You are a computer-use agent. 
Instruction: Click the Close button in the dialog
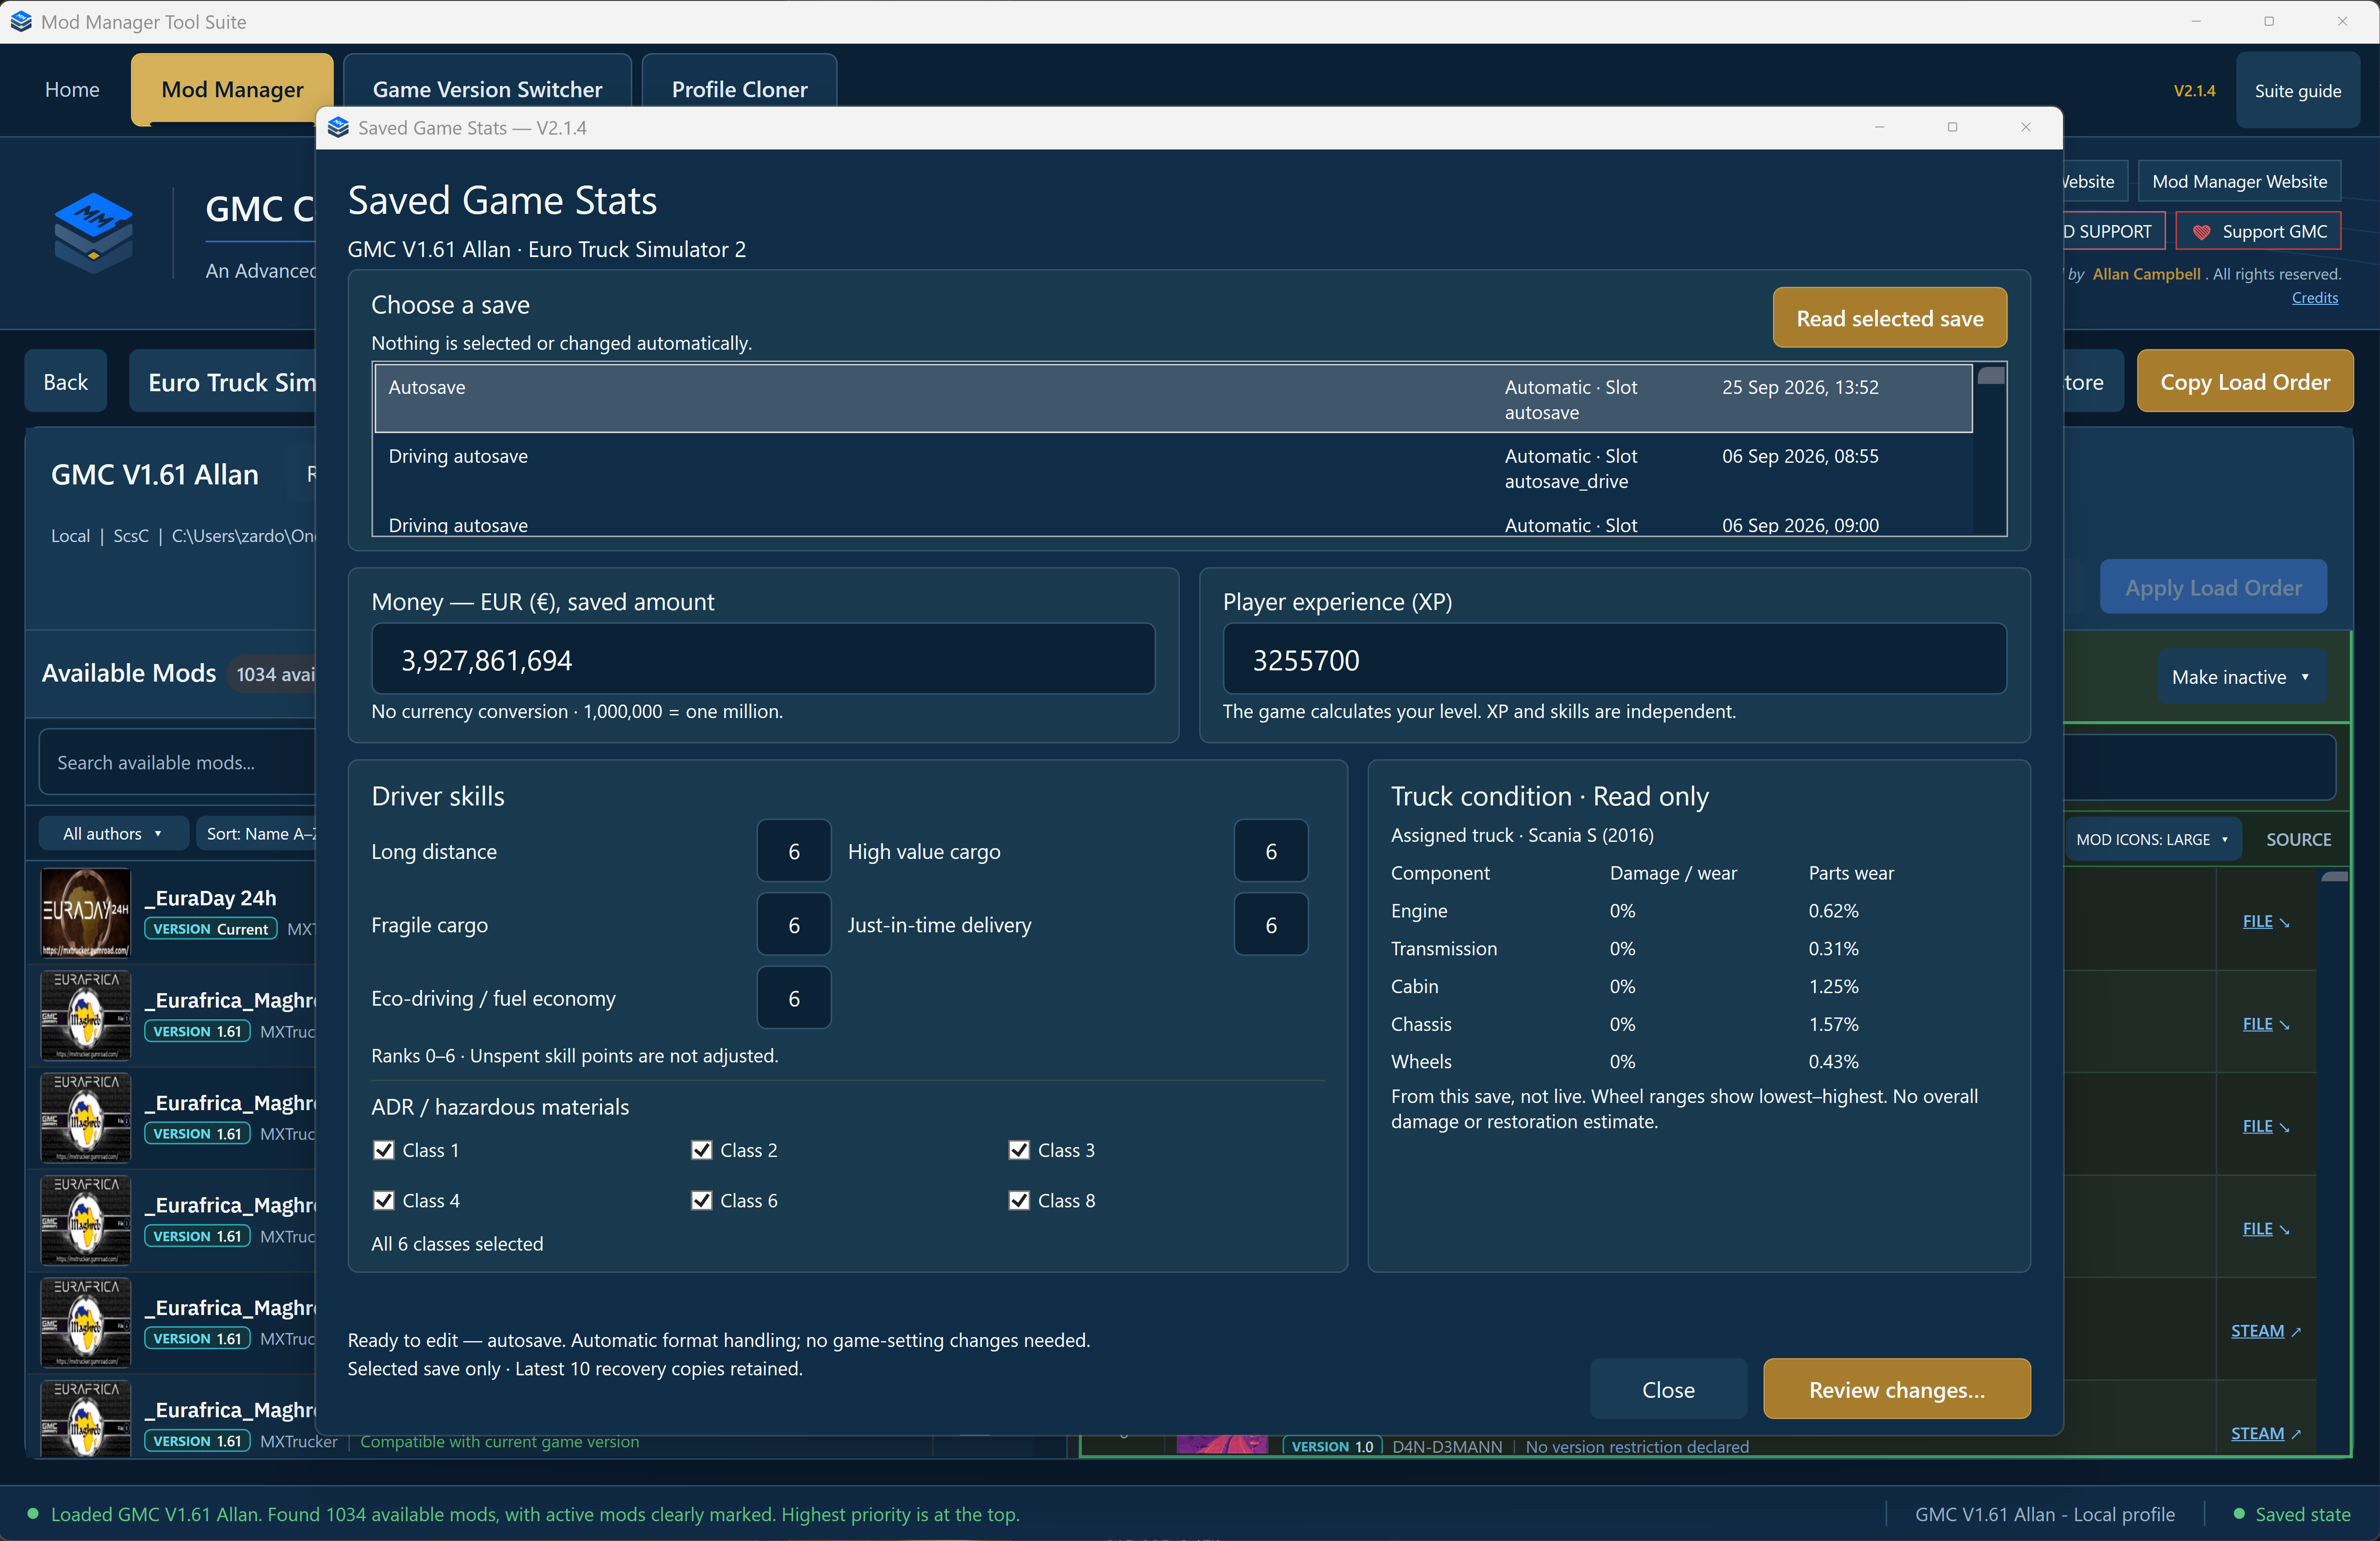pos(1668,1389)
